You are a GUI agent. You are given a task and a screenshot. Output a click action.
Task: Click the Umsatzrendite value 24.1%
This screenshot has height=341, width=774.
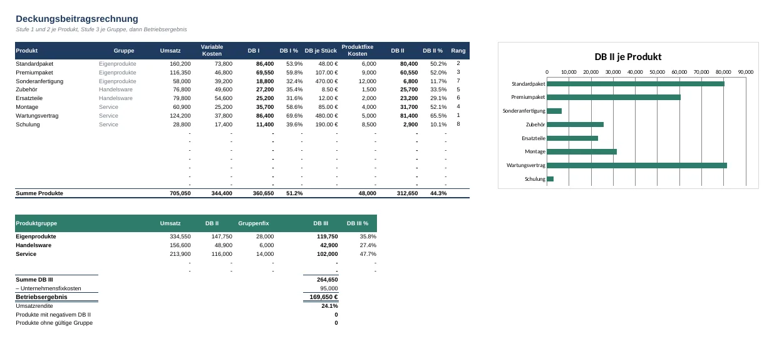329,306
